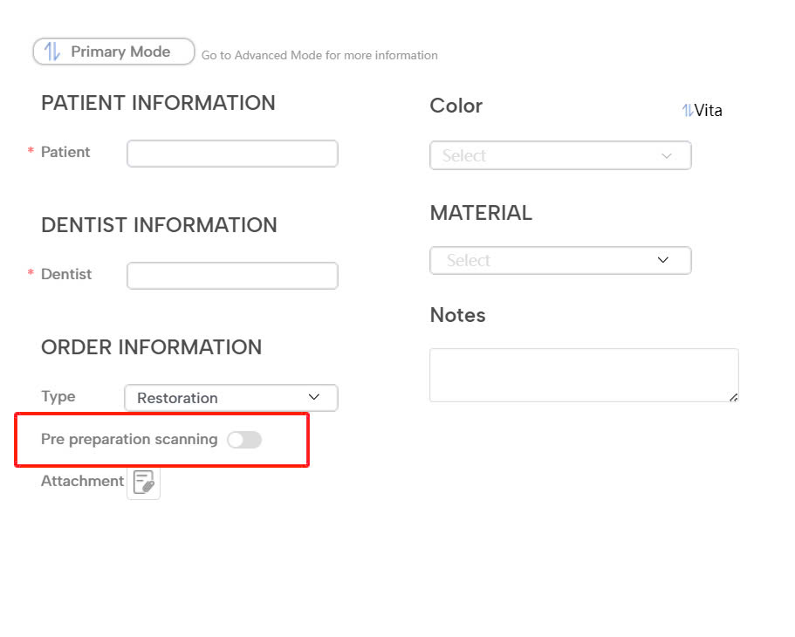Click the Pre preparation scanning label
Image resolution: width=795 pixels, height=637 pixels.
[129, 439]
